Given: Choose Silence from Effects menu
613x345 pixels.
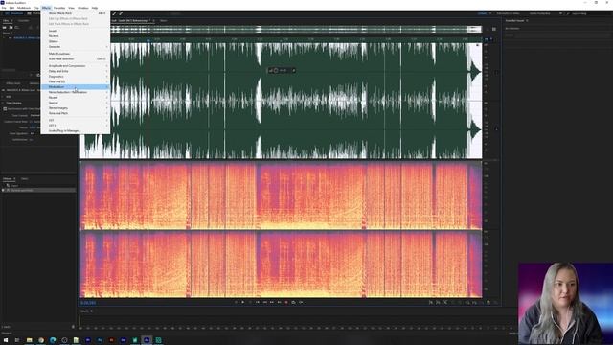Looking at the screenshot, I should pyautogui.click(x=75, y=41).
